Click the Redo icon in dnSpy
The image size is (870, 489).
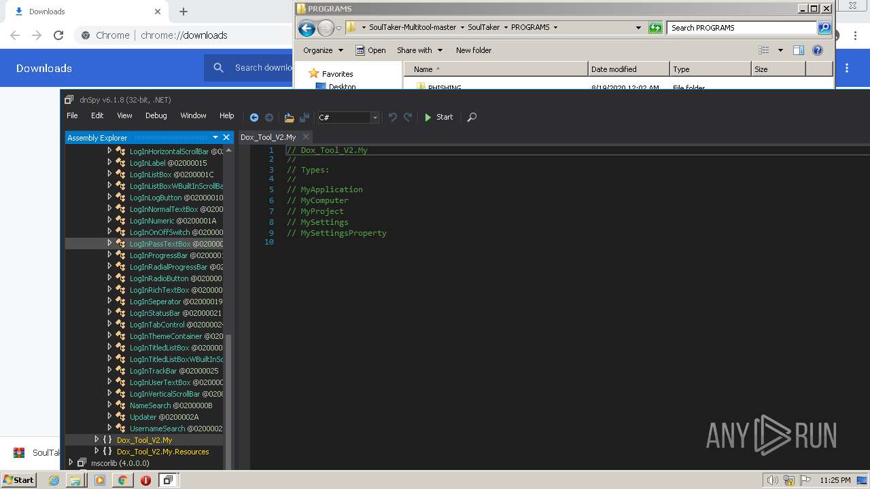pos(408,117)
